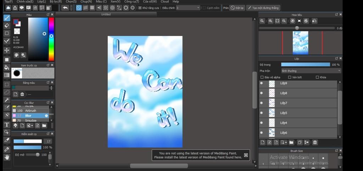363x171 pixels.
Task: Enable Xén bớt checkbox
Action: click(x=289, y=77)
